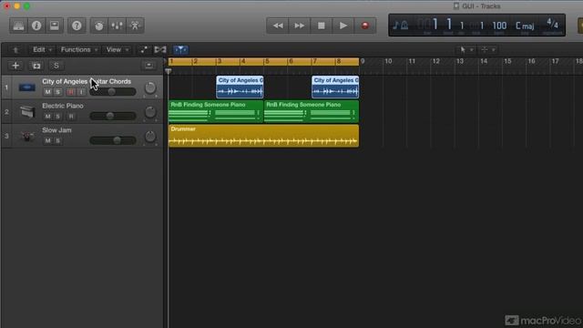The height and width of the screenshot is (328, 583).
Task: Click the red record button
Action: pos(364,26)
